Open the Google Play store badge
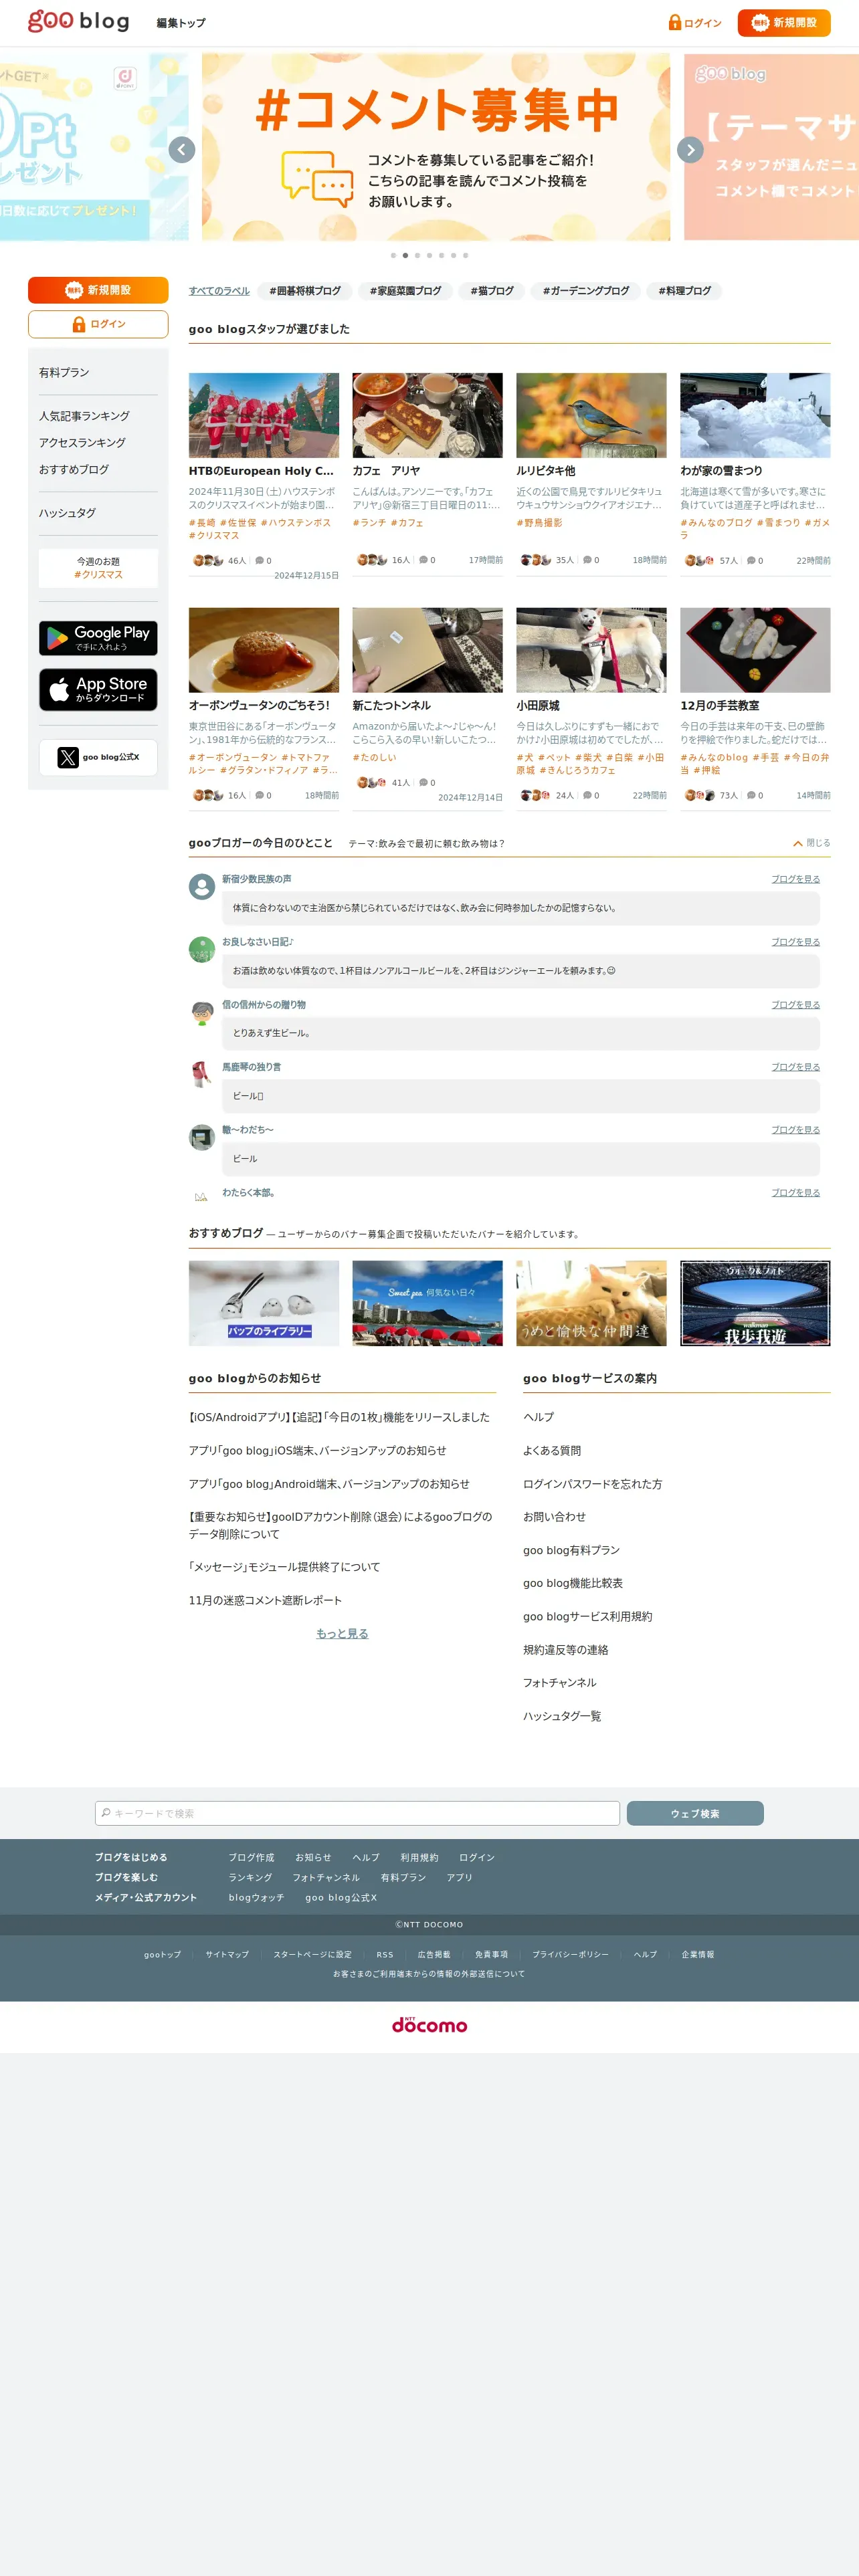The image size is (859, 2576). point(98,638)
